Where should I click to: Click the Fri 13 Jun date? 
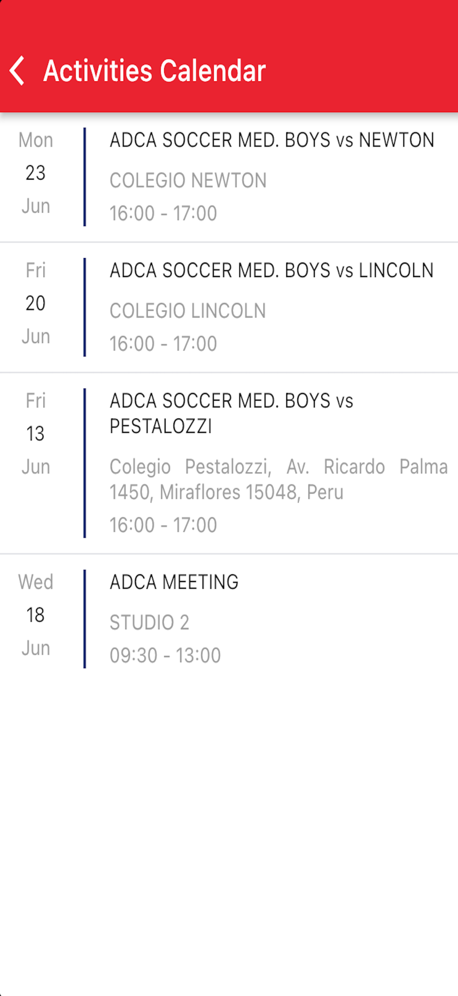(x=36, y=434)
